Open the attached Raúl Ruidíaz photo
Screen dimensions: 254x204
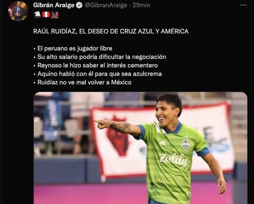tap(140, 148)
